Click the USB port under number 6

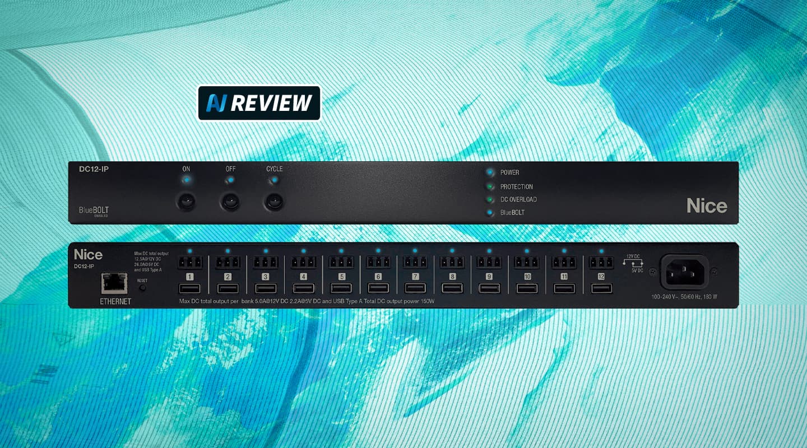click(378, 288)
